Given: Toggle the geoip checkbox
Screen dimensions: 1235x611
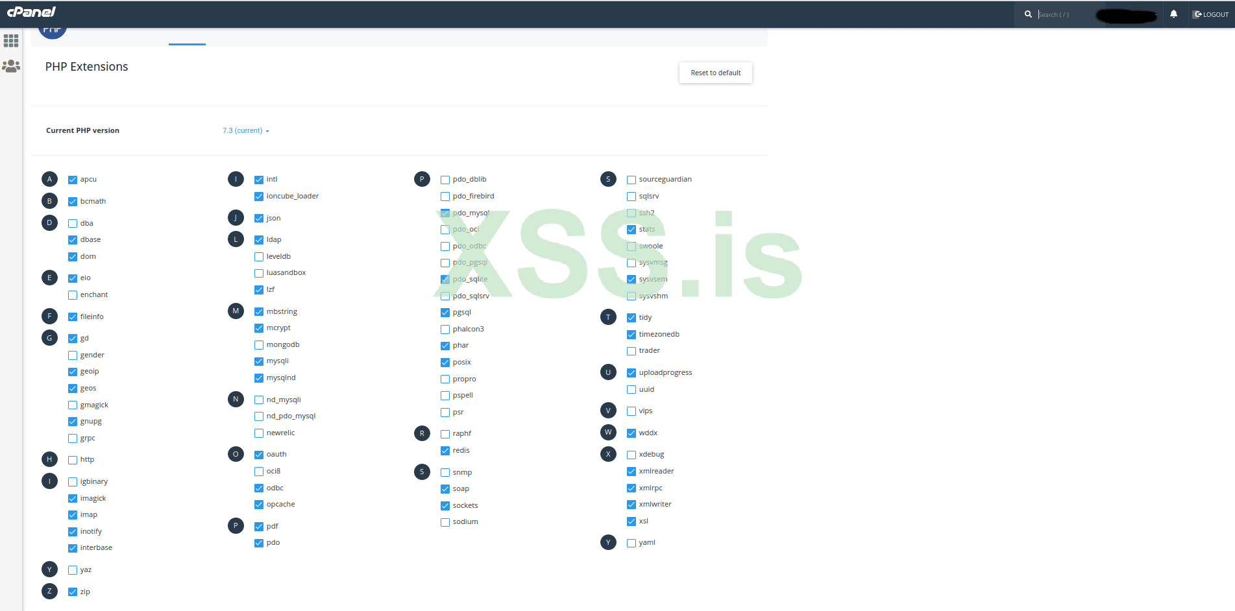Looking at the screenshot, I should tap(73, 372).
